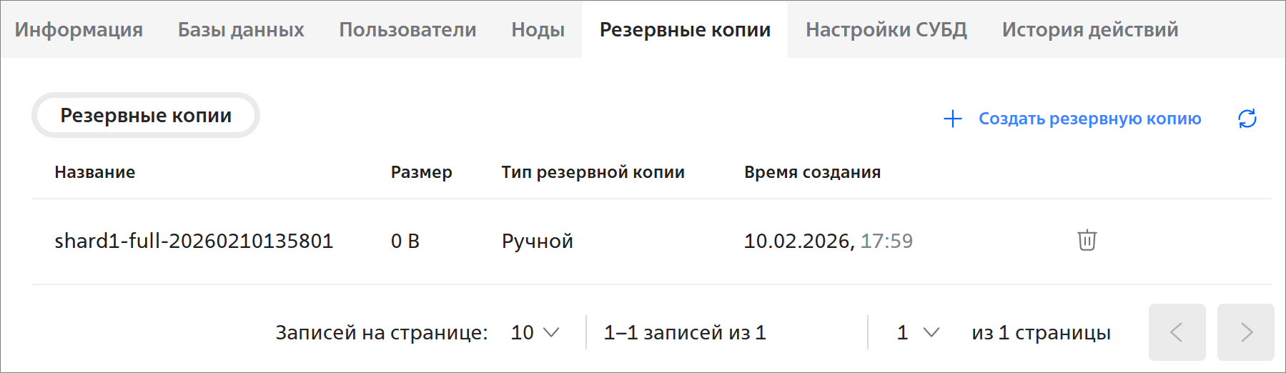
Task: Sort by Название column header
Action: [95, 172]
